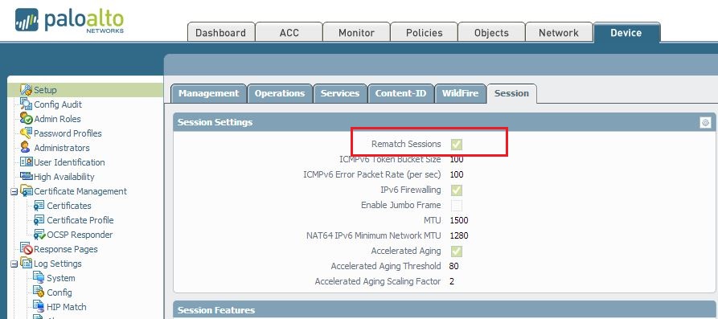The width and height of the screenshot is (718, 319).
Task: Click the Setup wrench icon
Action: click(x=26, y=90)
